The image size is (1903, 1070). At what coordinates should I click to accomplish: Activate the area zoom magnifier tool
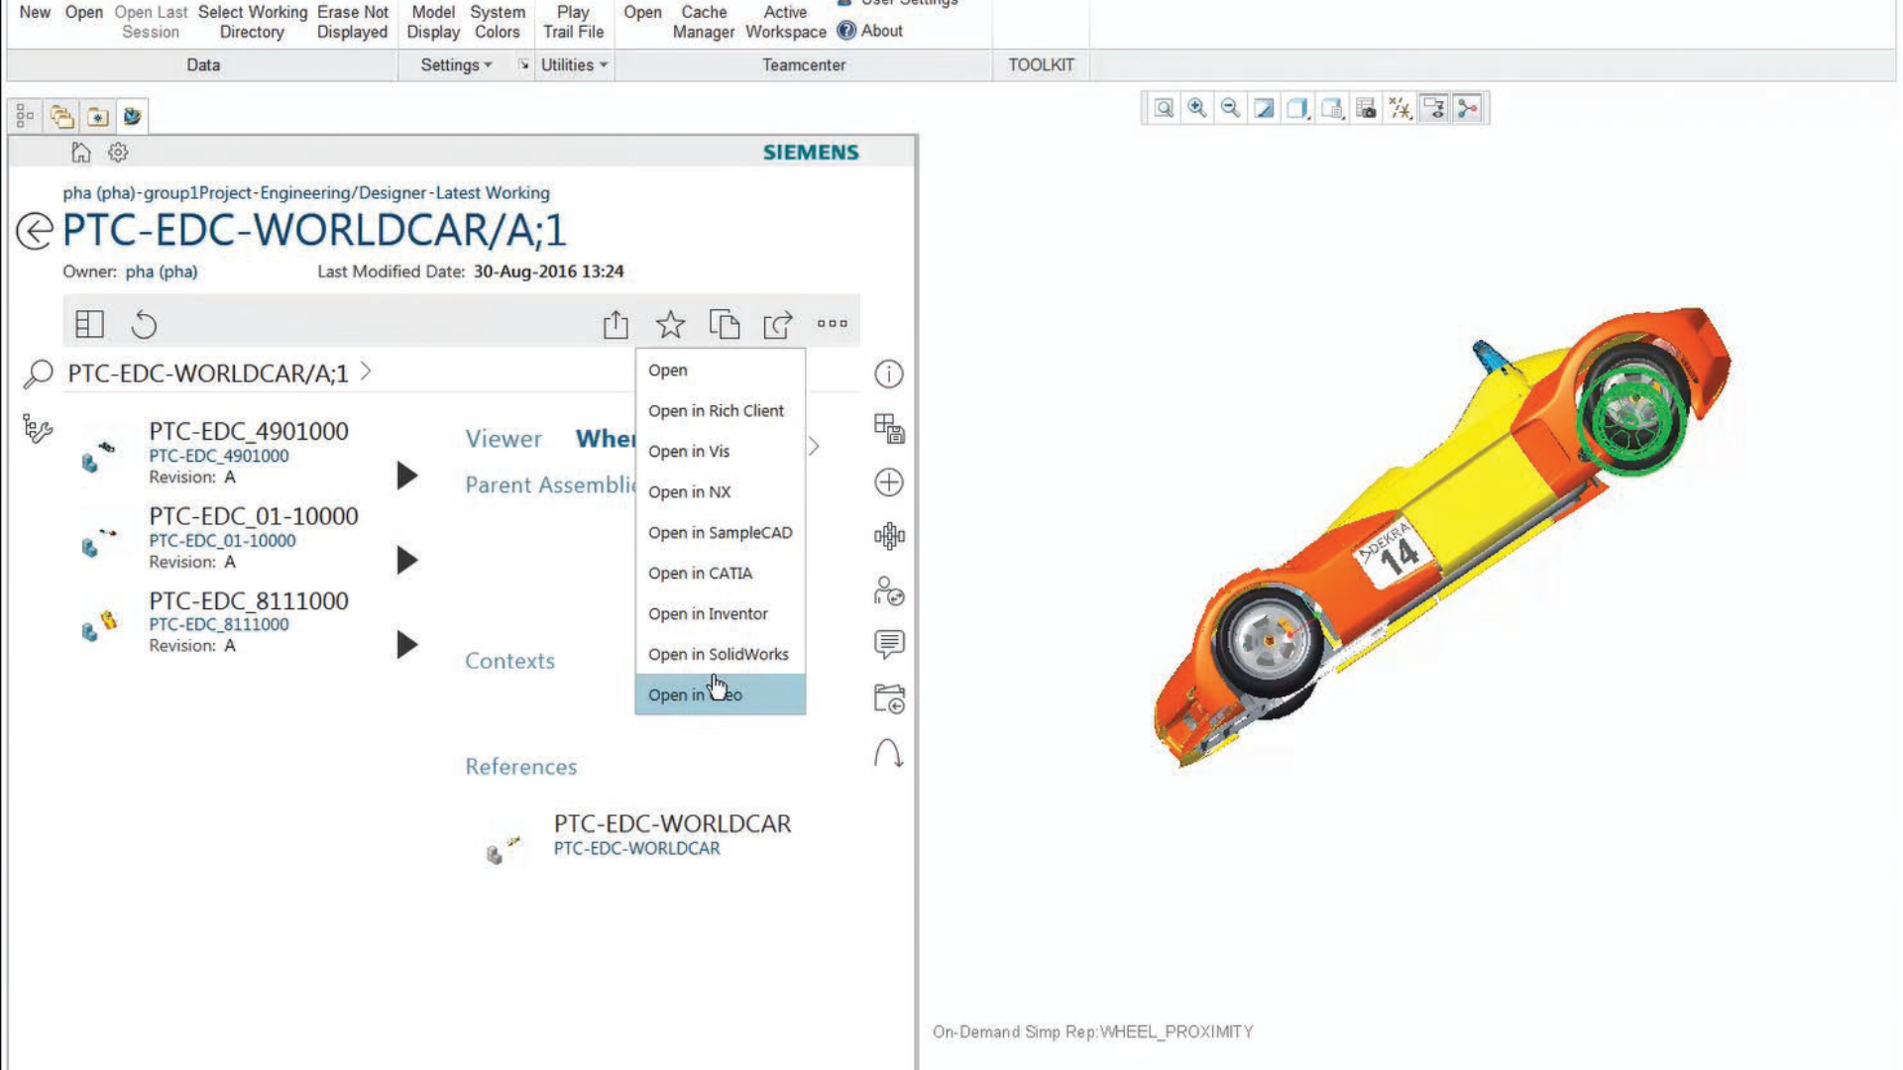pos(1164,109)
